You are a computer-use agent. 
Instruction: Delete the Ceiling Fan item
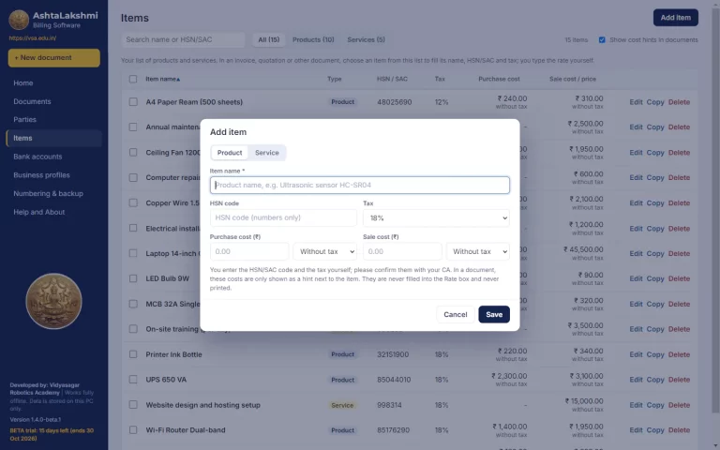click(x=679, y=153)
